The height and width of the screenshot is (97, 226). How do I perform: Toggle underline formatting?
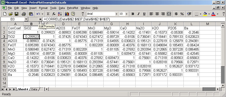pos(144,14)
